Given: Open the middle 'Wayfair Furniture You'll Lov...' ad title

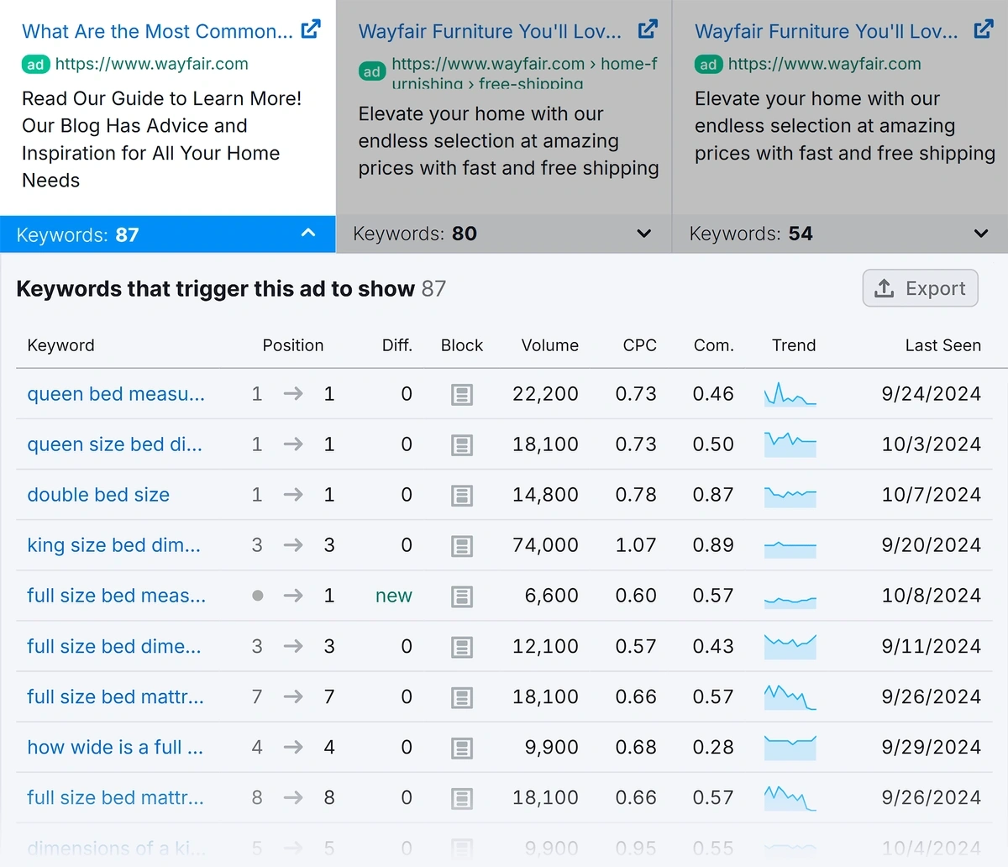Looking at the screenshot, I should click(x=490, y=31).
